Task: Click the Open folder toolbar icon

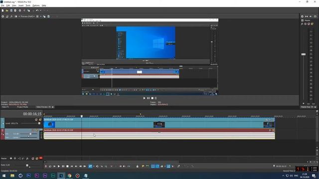Action: tap(7, 10)
